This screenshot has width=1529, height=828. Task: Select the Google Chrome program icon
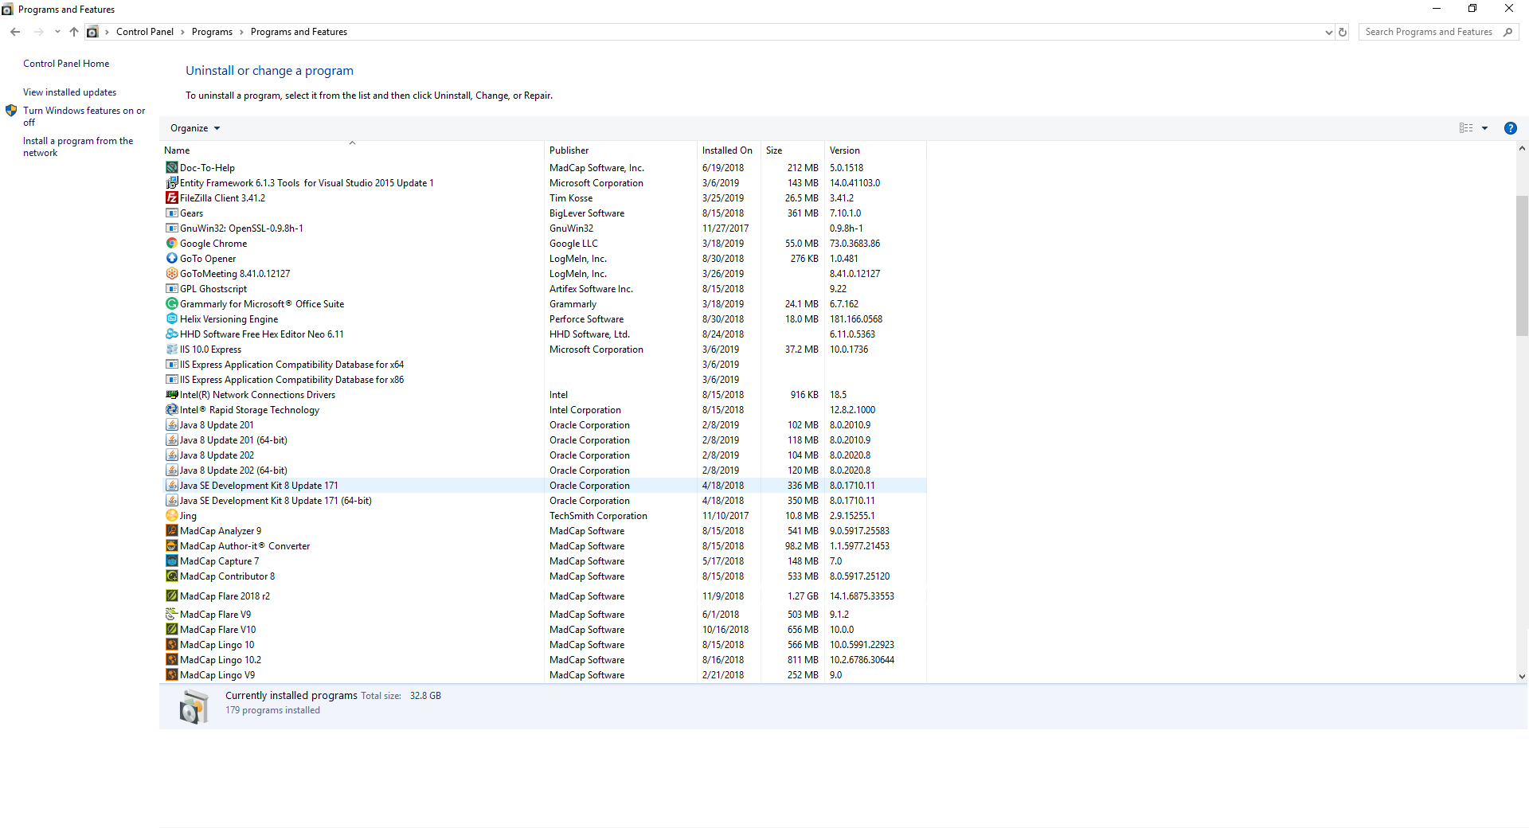[171, 243]
